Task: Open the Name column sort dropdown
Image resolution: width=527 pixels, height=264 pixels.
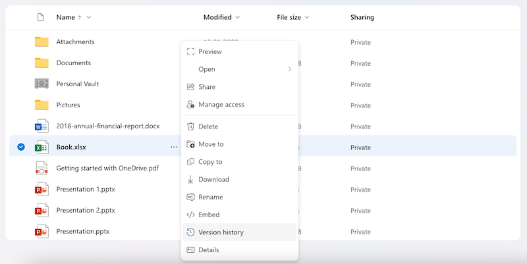Action: point(89,17)
